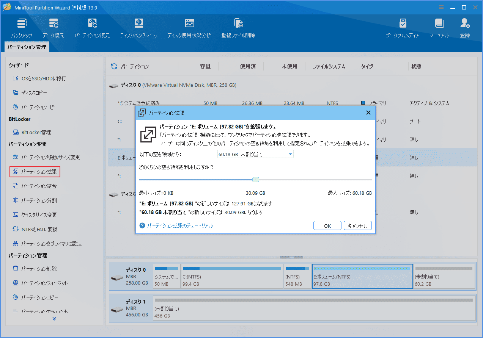Click the 状態 column header

pyautogui.click(x=416, y=66)
